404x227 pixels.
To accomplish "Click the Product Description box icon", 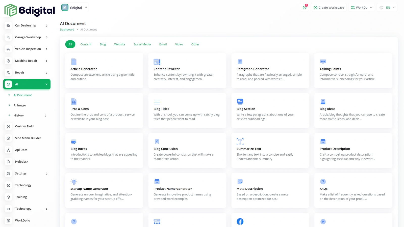I will point(323,141).
